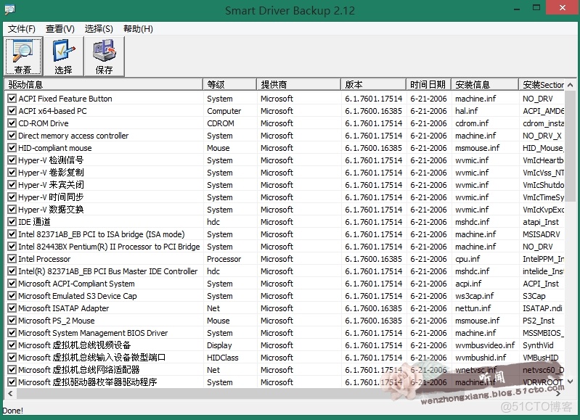The width and height of the screenshot is (580, 420).
Task: Sort by the 安装Section column header
Action: click(x=542, y=85)
